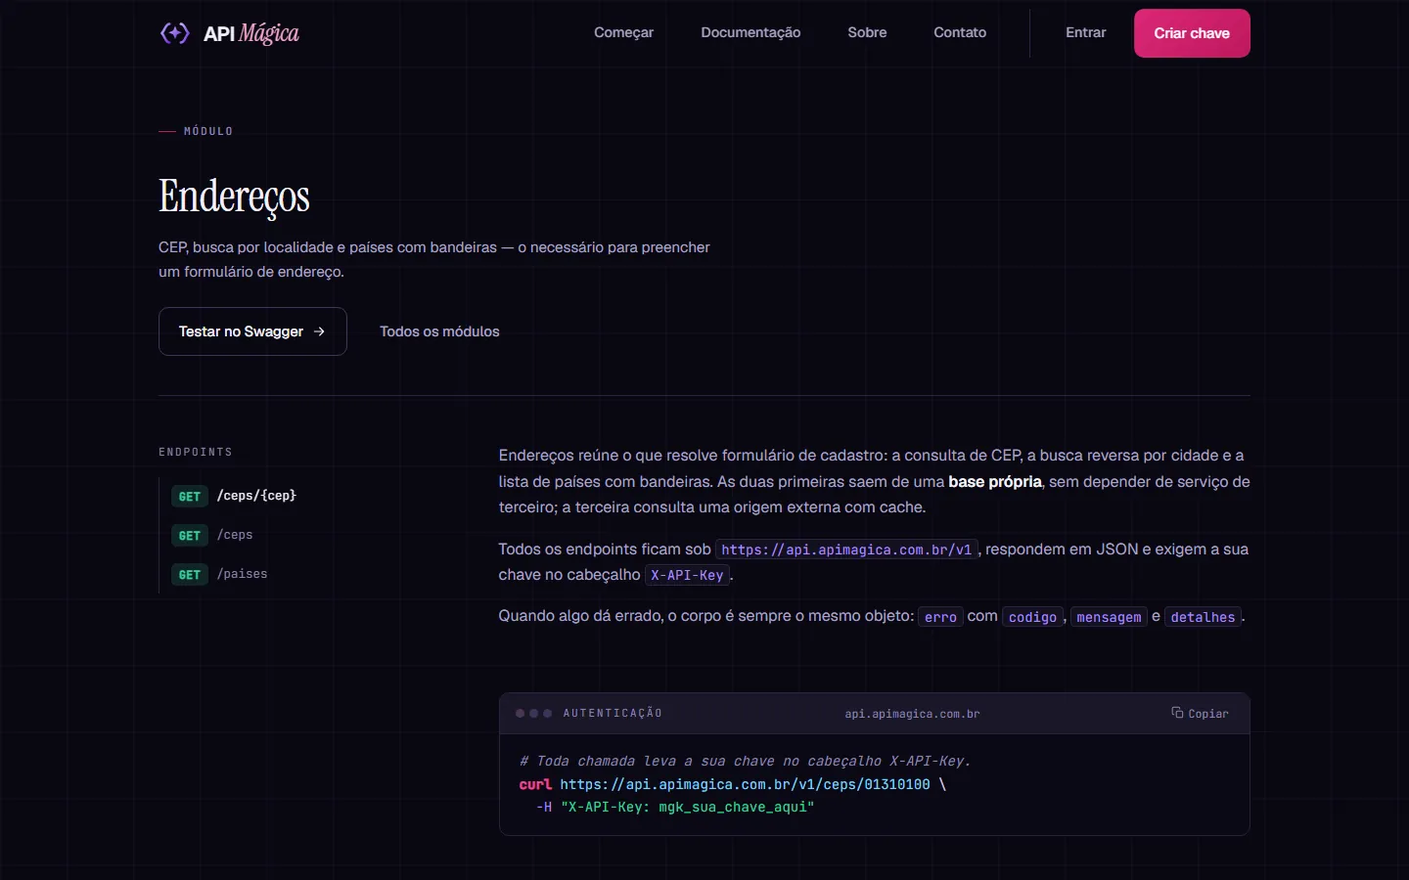Open the Todos os módulos link
This screenshot has width=1409, height=880.
pyautogui.click(x=439, y=331)
